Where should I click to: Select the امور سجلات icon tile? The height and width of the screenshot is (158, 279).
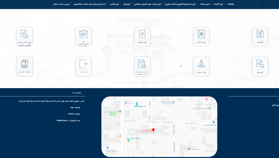click(x=142, y=35)
